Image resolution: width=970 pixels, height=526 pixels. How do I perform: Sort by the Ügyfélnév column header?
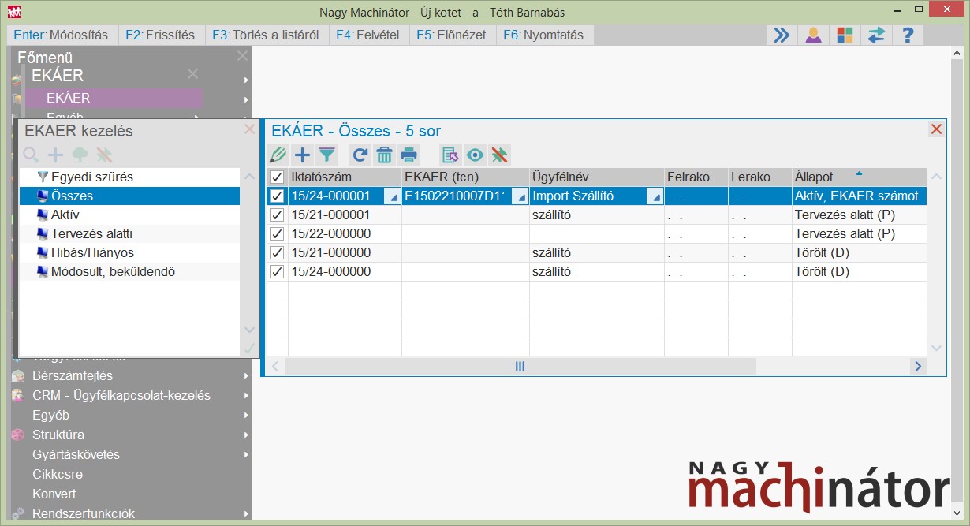click(597, 177)
